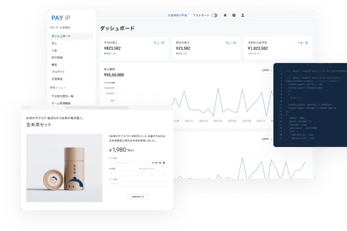Click the card holder name field

tap(135, 184)
